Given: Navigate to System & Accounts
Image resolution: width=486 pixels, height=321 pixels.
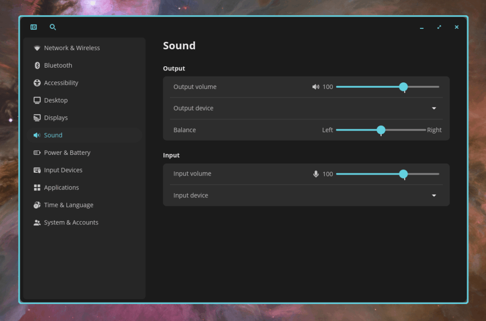Looking at the screenshot, I should (x=71, y=223).
